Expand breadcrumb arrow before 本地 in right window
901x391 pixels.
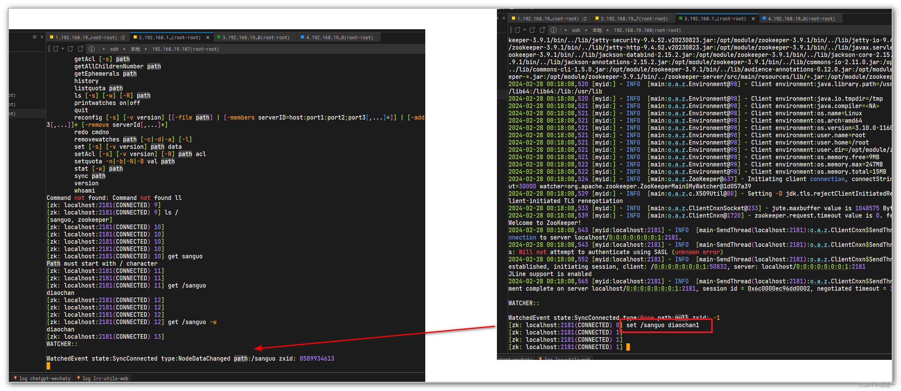click(586, 30)
